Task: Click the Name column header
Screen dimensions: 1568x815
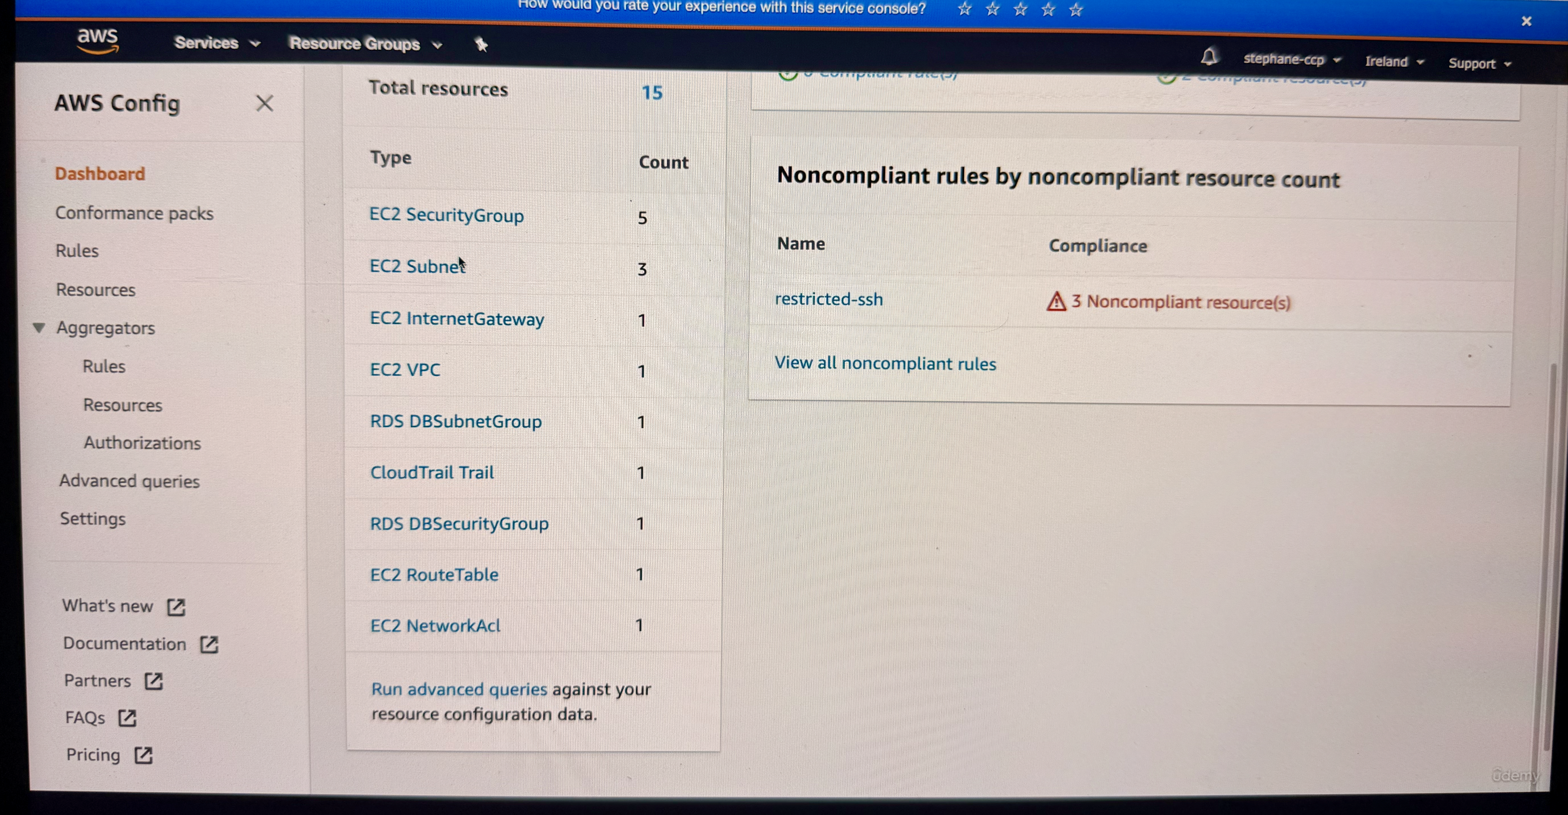Action: pos(801,244)
